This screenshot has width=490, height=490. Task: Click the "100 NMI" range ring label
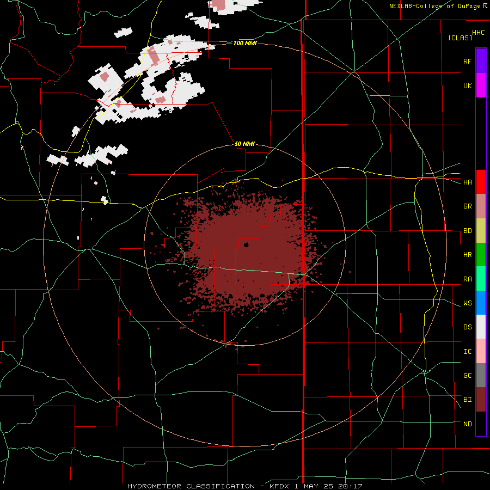pos(245,43)
